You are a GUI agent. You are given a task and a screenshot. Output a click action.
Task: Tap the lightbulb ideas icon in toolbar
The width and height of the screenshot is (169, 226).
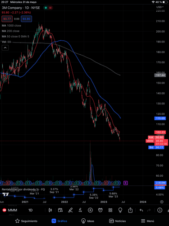pos(120,210)
